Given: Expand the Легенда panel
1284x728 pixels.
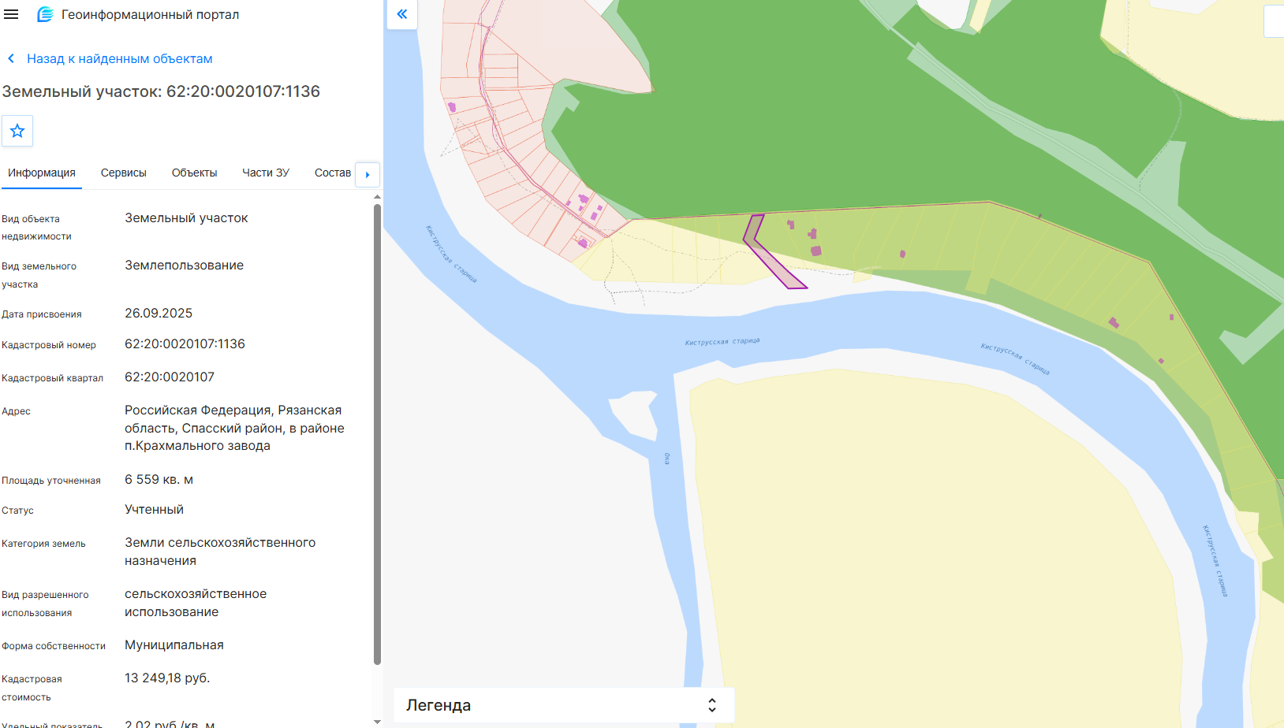Looking at the screenshot, I should [564, 705].
